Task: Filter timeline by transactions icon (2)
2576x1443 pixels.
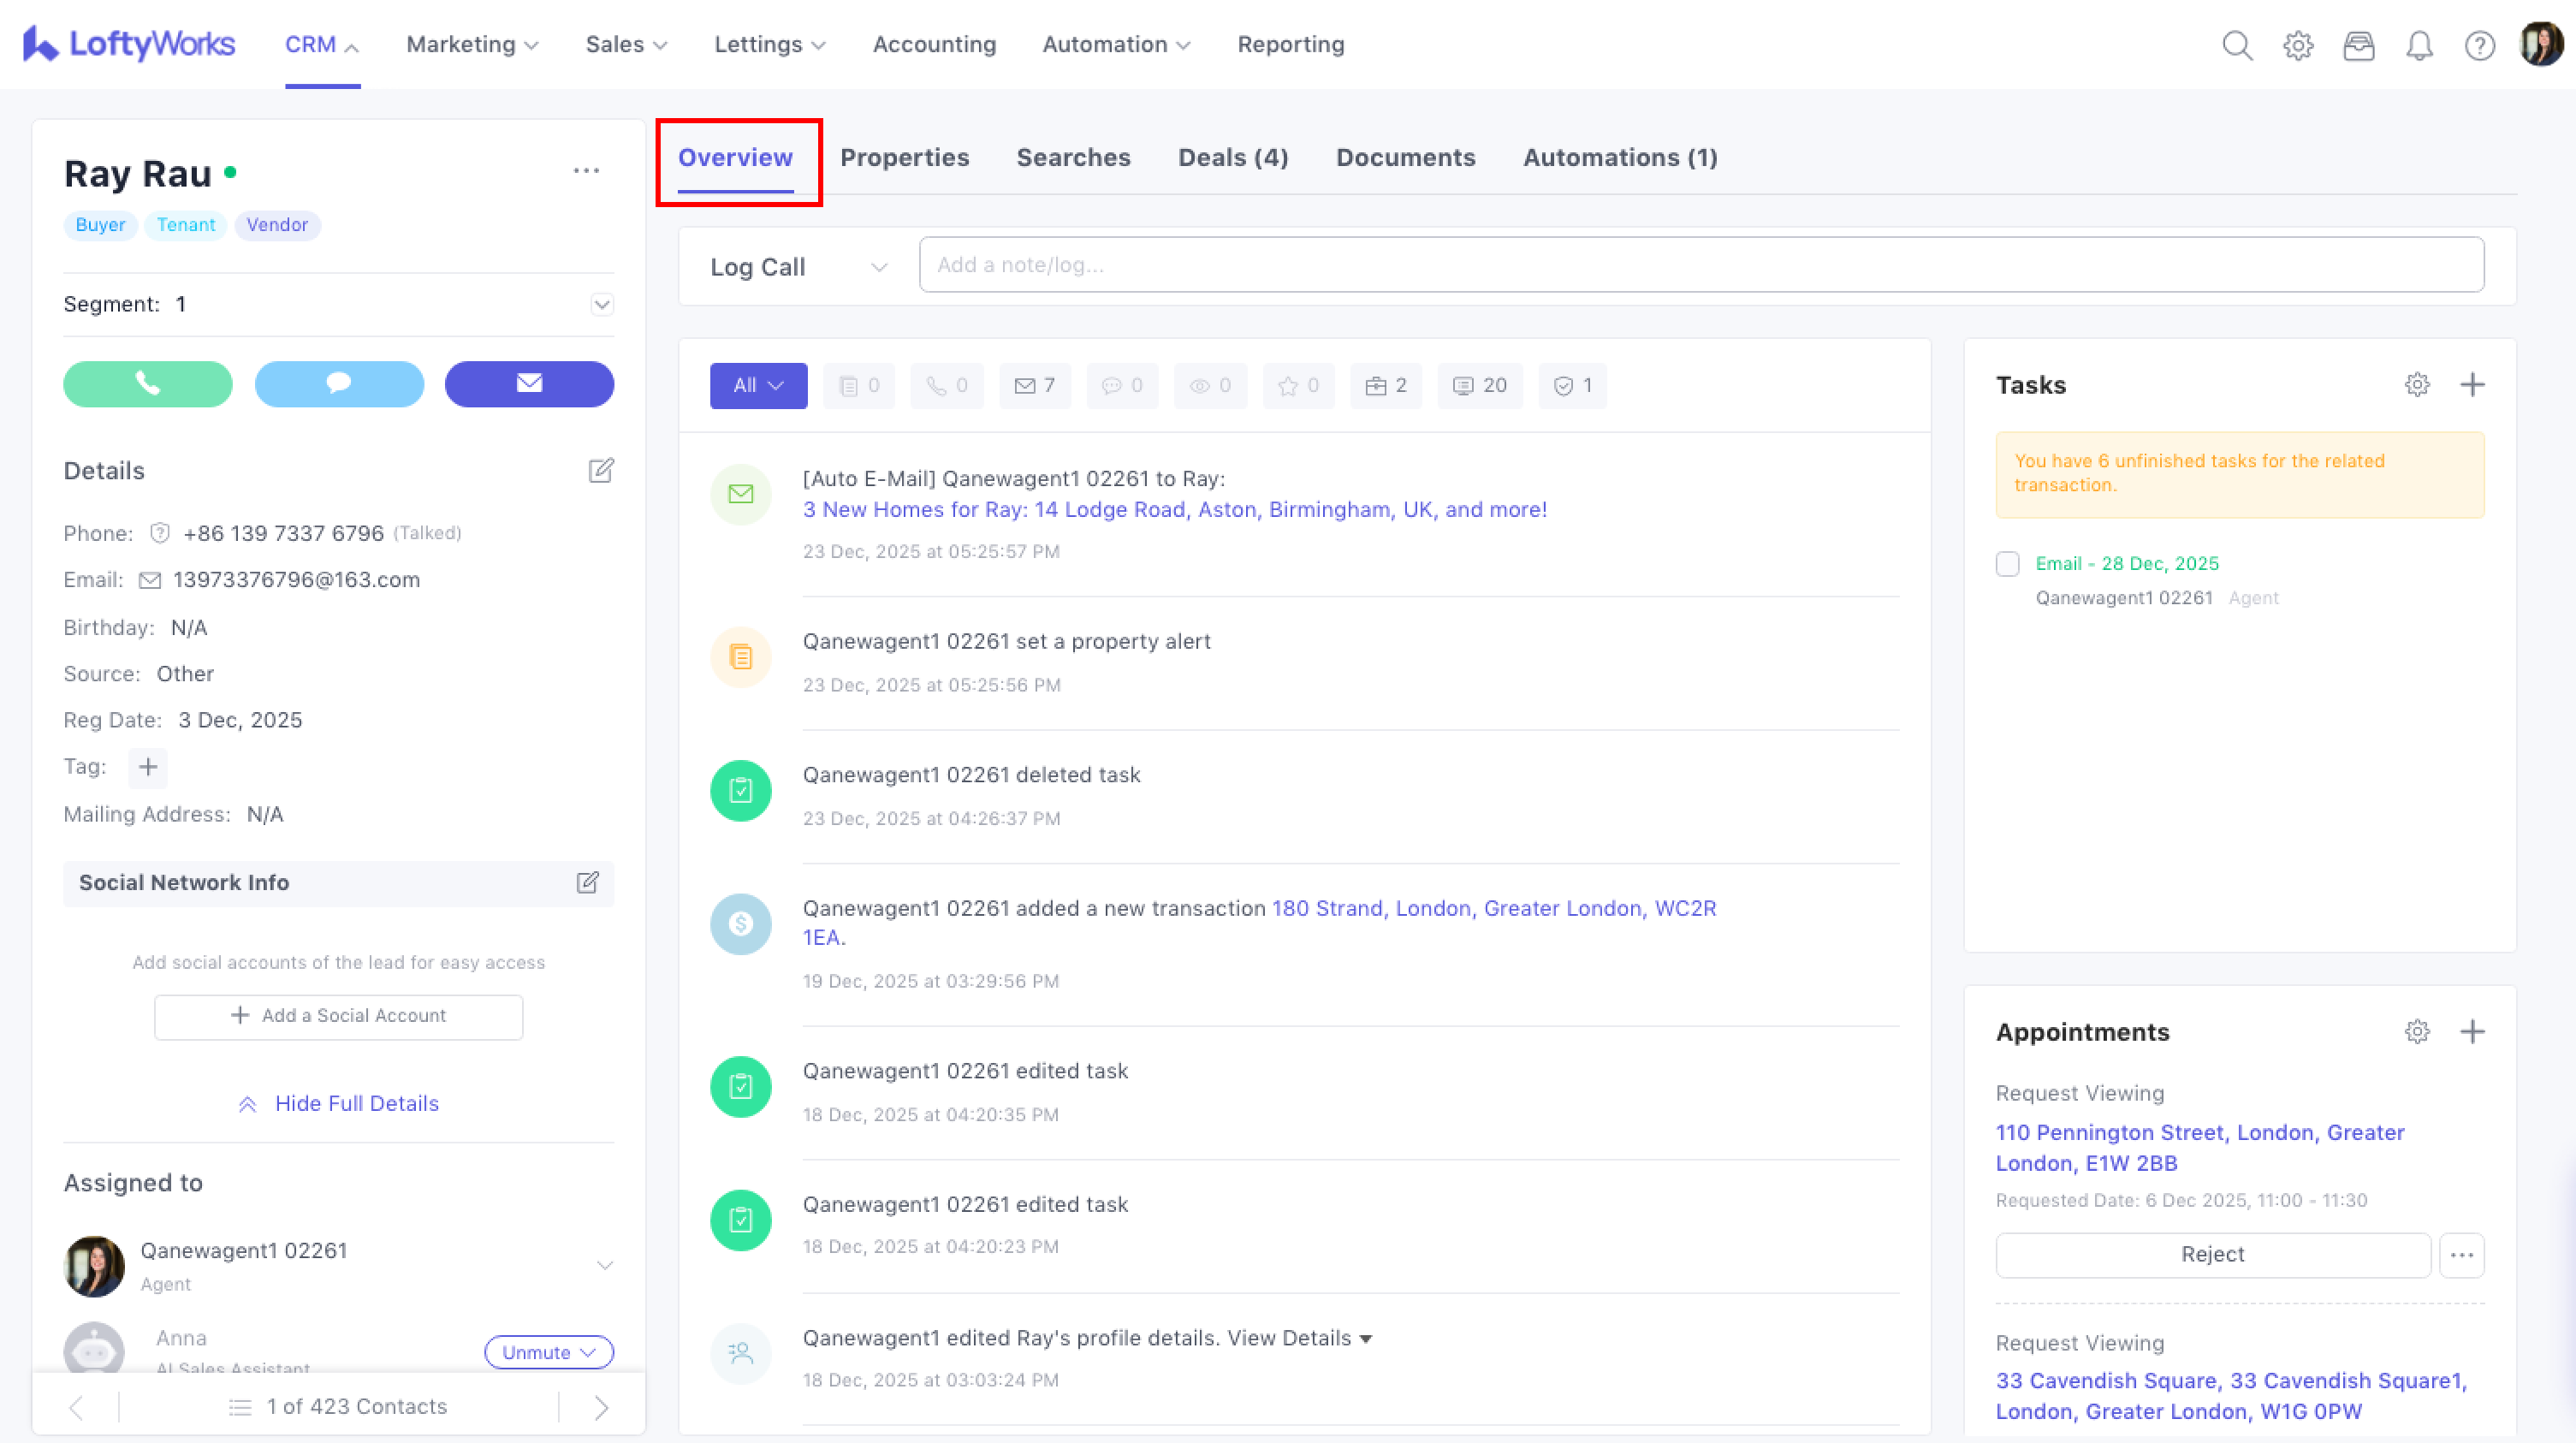Action: click(1386, 386)
